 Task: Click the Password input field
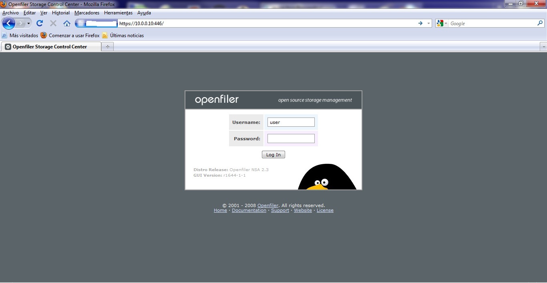[291, 139]
